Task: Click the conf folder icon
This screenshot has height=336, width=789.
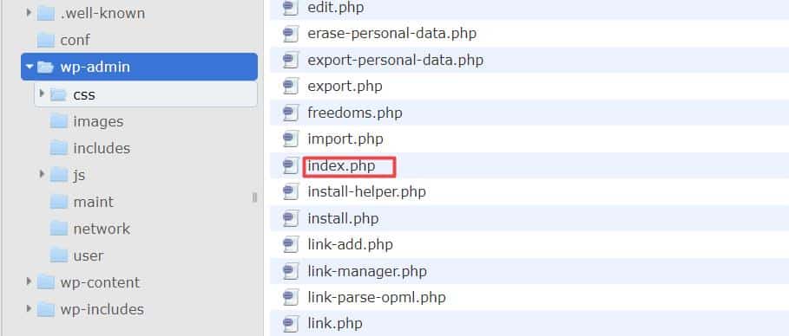Action: click(x=46, y=40)
